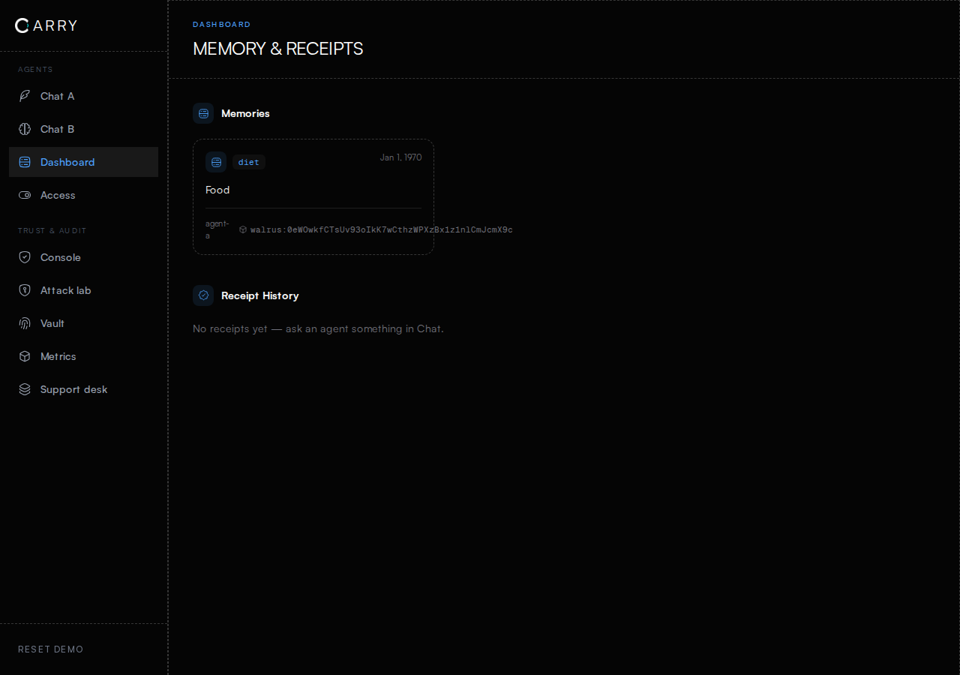The width and height of the screenshot is (960, 675).
Task: Click the Dashboard sidebar icon
Action: click(x=25, y=162)
